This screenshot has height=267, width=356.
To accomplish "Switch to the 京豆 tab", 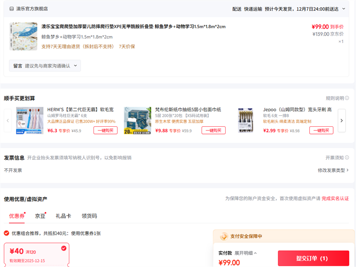I will coord(40,216).
